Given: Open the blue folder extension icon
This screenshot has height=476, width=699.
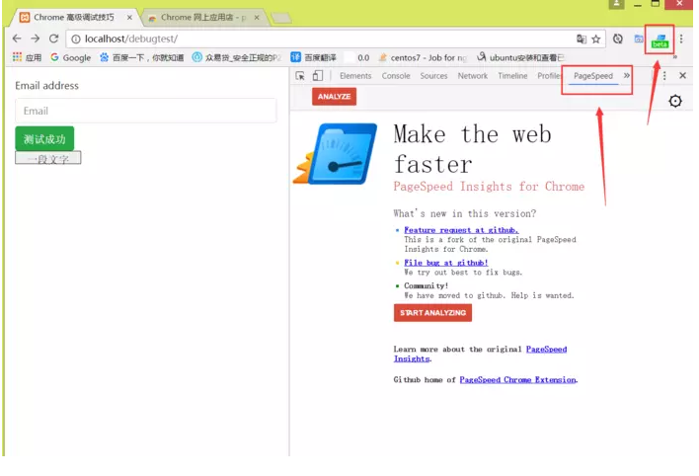Looking at the screenshot, I should [x=639, y=40].
